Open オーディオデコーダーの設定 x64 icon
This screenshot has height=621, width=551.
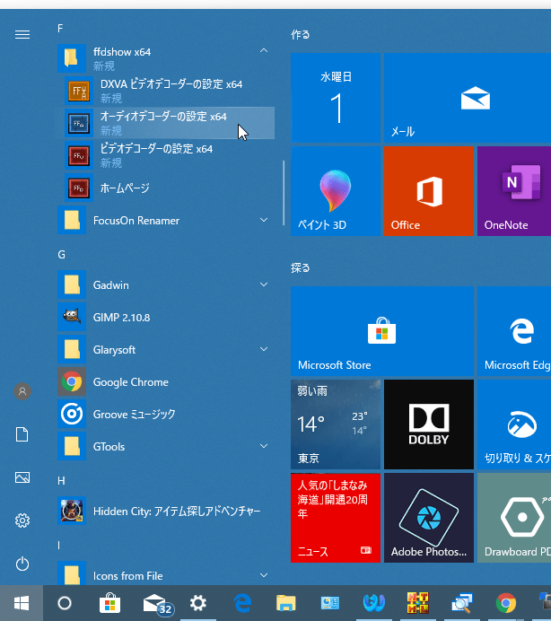click(x=79, y=123)
